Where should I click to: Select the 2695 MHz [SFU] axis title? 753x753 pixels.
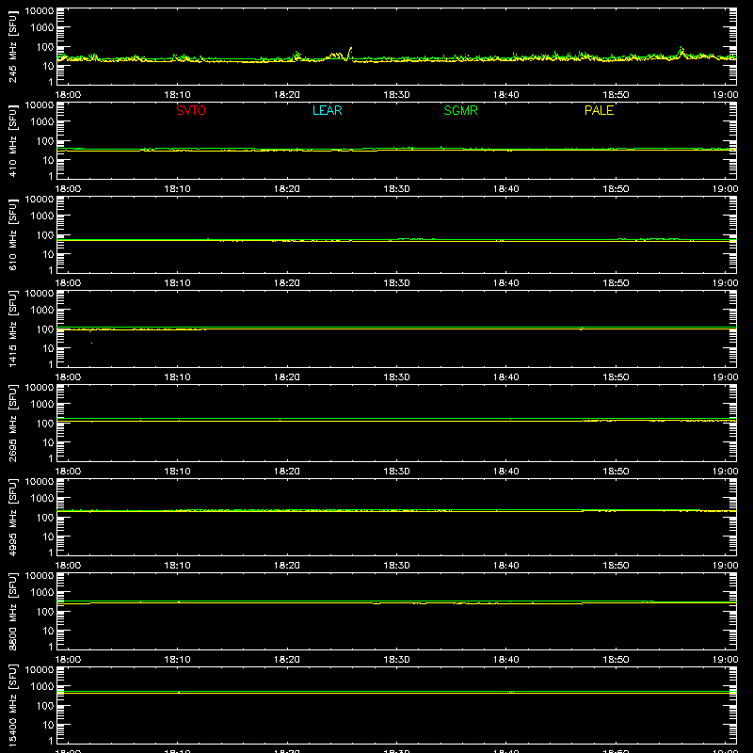click(x=13, y=423)
